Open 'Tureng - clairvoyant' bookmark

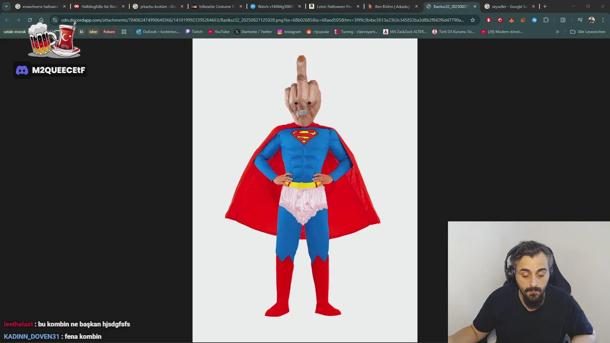tap(356, 32)
